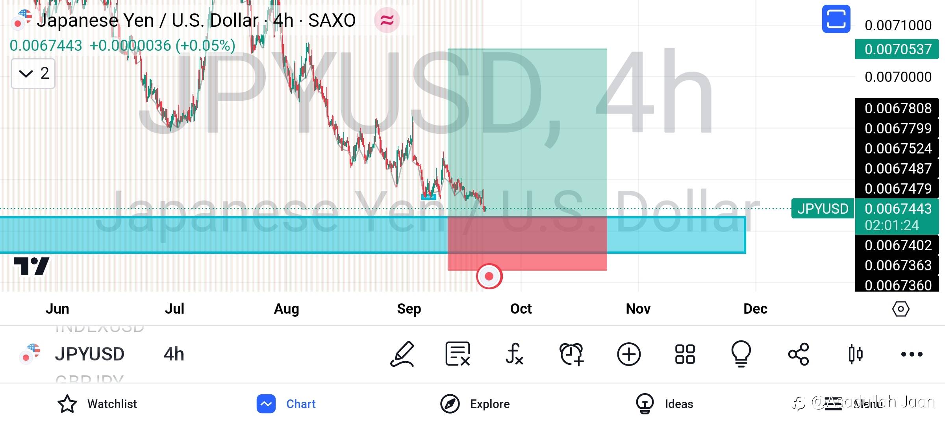Open the three-dot more options menu
The width and height of the screenshot is (945, 425).
[x=912, y=354]
